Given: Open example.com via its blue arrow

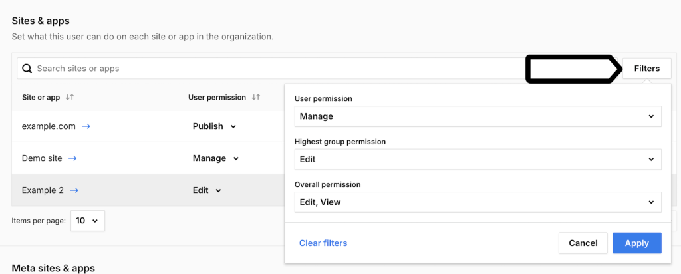Looking at the screenshot, I should click(x=86, y=126).
